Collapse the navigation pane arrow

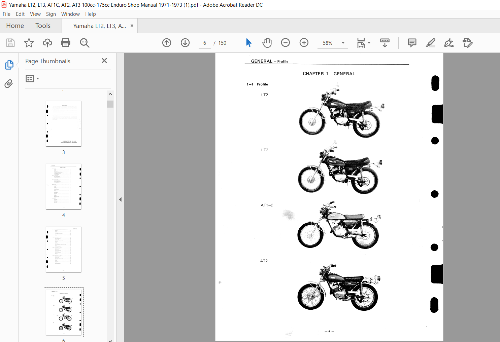pyautogui.click(x=120, y=199)
